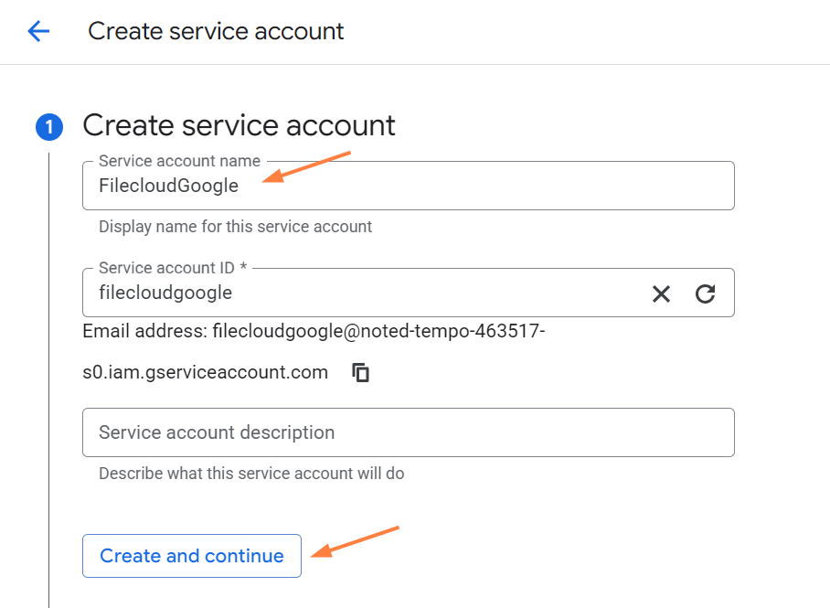Screen dimensions: 830x608
Task: Click the 'Service account ID *' label
Action: (172, 268)
